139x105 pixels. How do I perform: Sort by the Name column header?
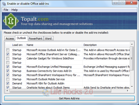(54, 45)
